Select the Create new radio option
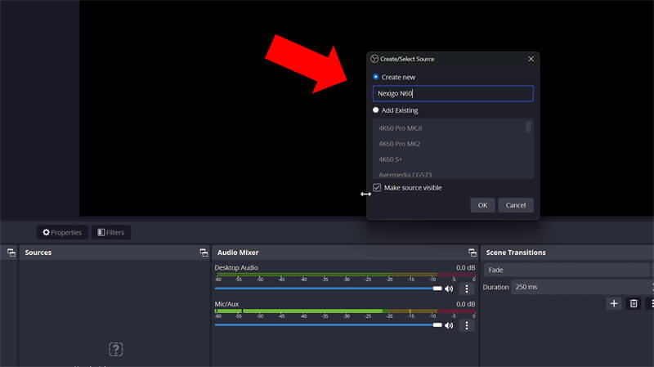The image size is (654, 367). click(x=376, y=77)
